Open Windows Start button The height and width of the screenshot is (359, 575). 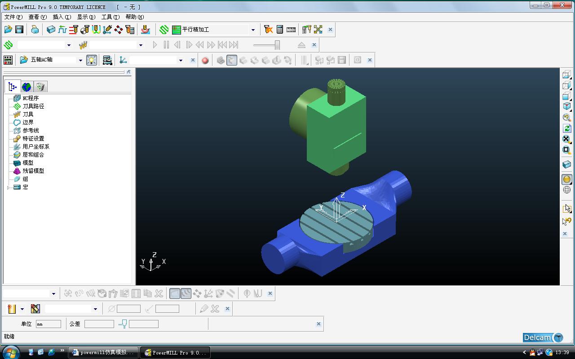(x=11, y=352)
